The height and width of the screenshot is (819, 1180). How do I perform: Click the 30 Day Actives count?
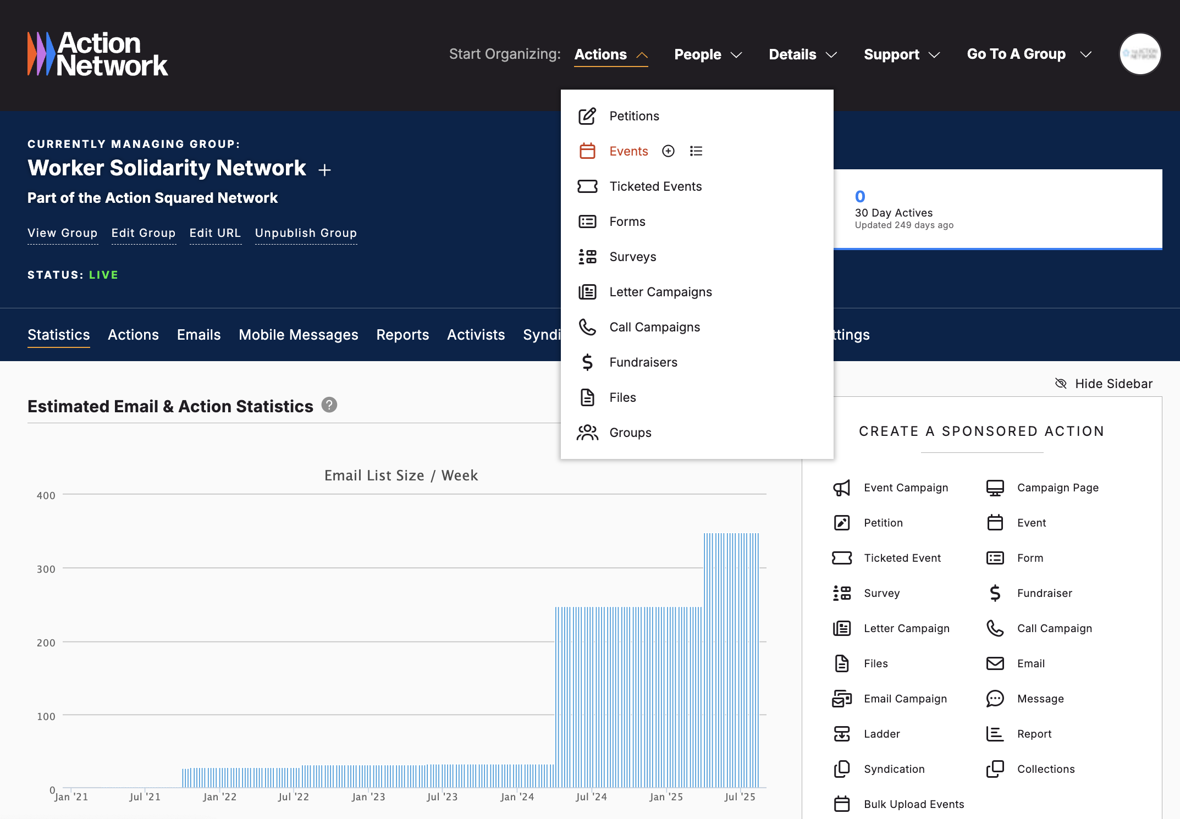click(x=860, y=196)
